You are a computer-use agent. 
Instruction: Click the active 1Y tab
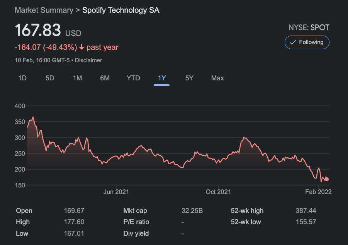(x=162, y=78)
